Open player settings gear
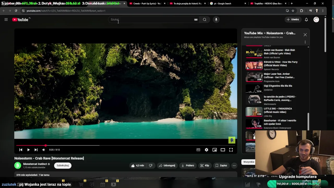Viewport: 334px width, 188px height. (206, 150)
